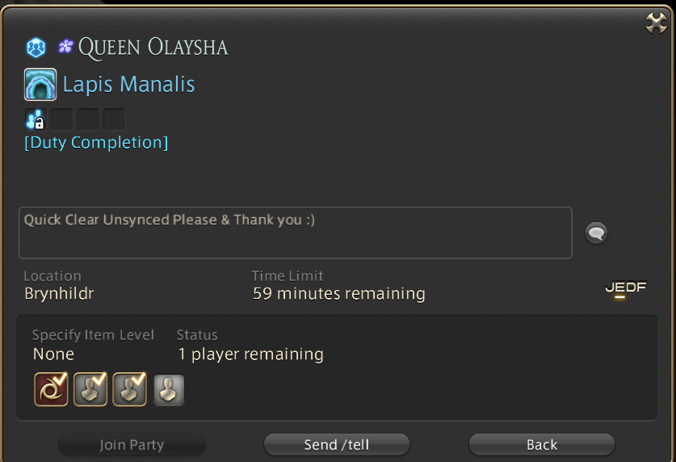The height and width of the screenshot is (462, 676).
Task: Open the chat bubble icon beside comment box
Action: pos(596,233)
